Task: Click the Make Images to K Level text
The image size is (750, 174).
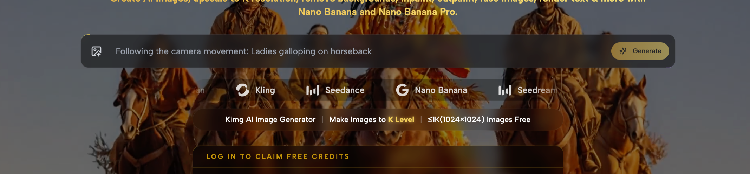Action: (x=372, y=120)
